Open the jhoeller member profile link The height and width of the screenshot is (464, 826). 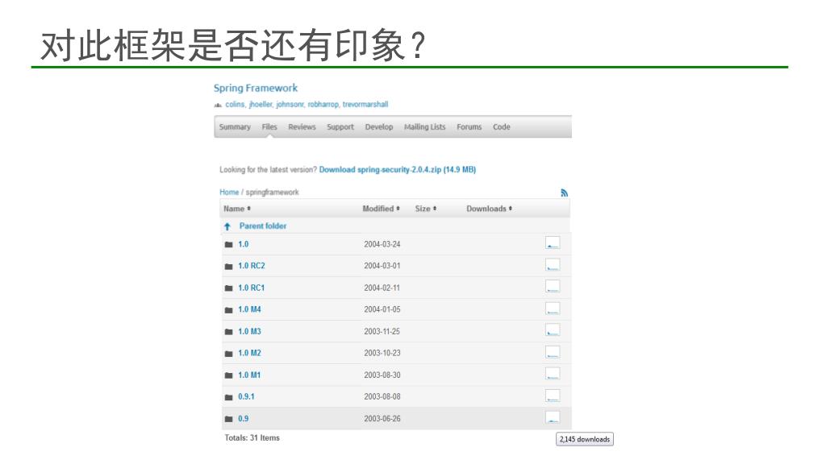point(261,105)
